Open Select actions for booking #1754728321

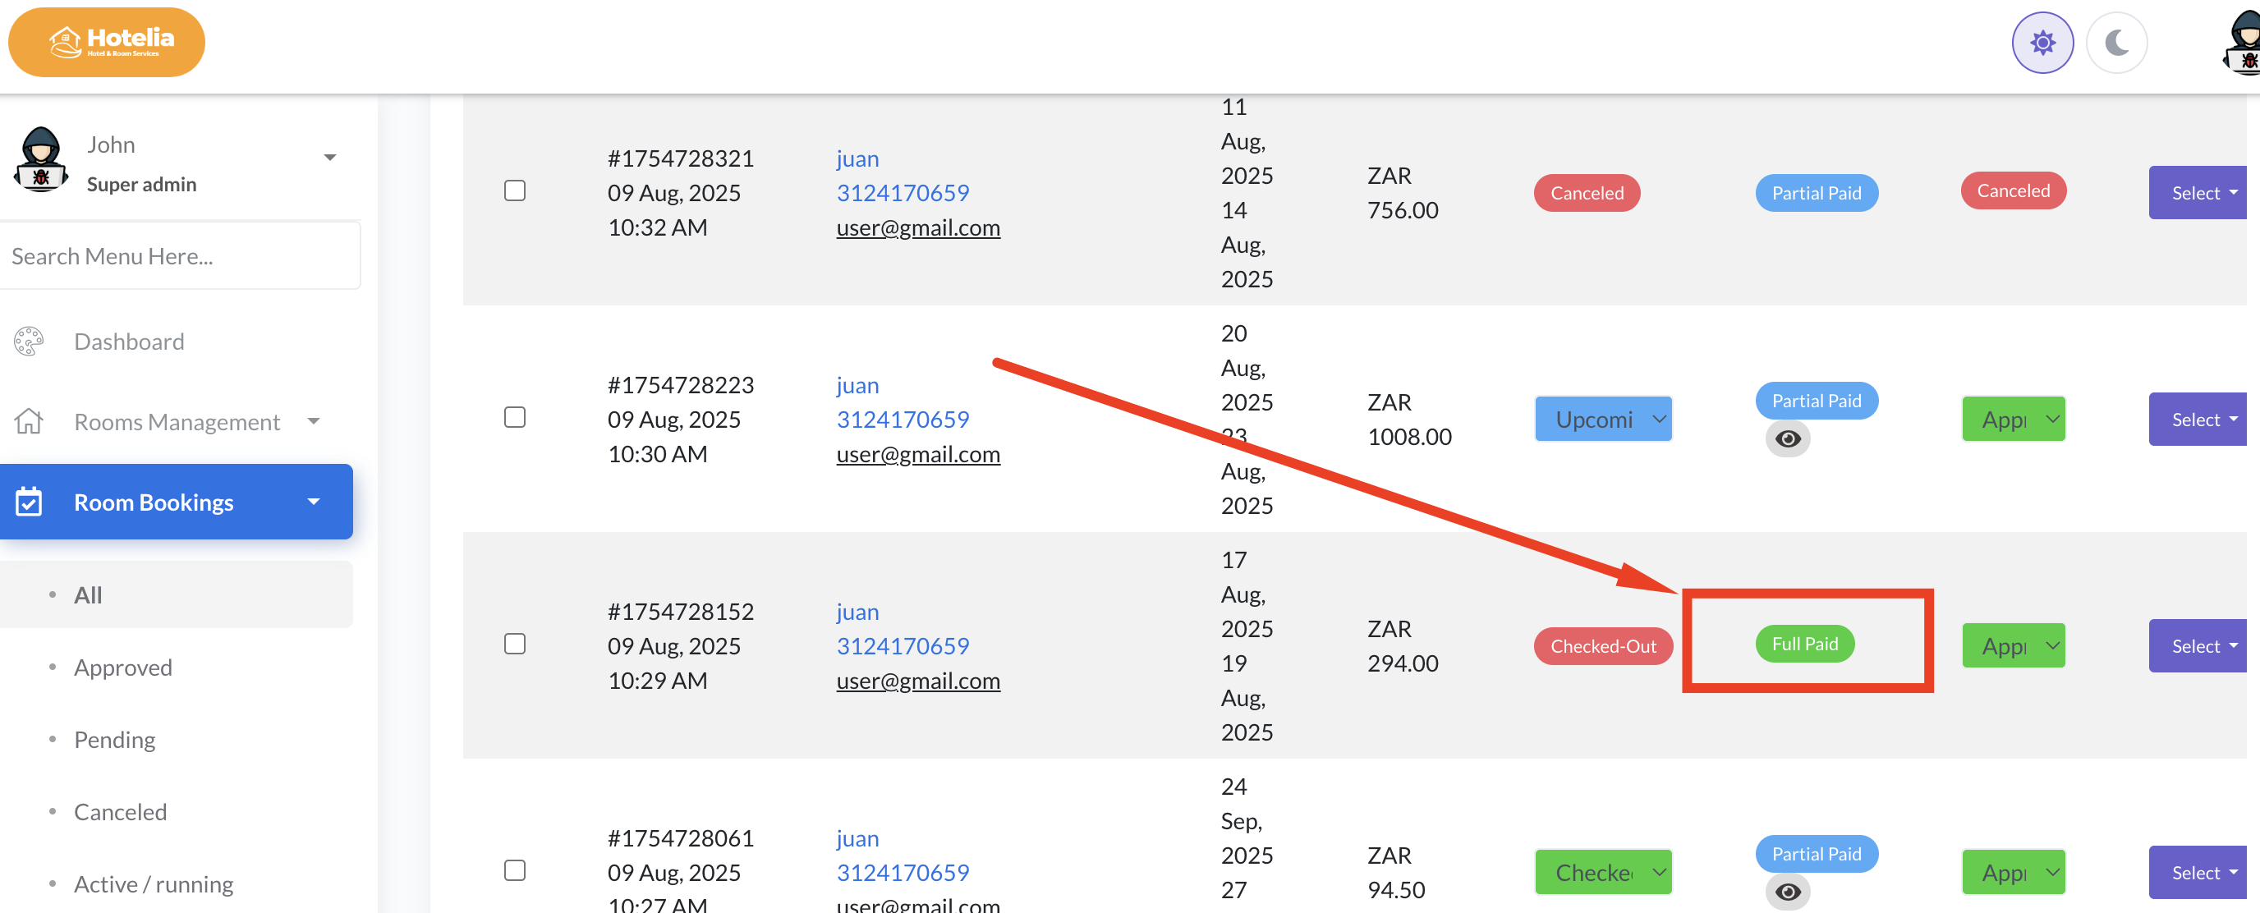2198,193
